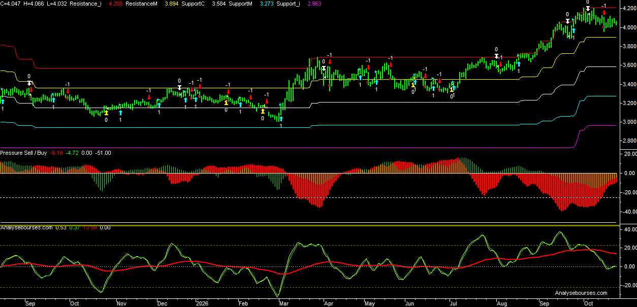
Task: Click the green 0.37 oscillator value
Action: pos(74,228)
